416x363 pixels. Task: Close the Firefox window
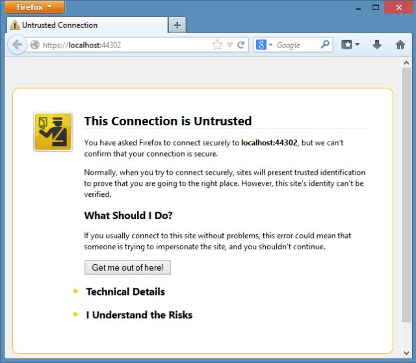tap(398, 7)
